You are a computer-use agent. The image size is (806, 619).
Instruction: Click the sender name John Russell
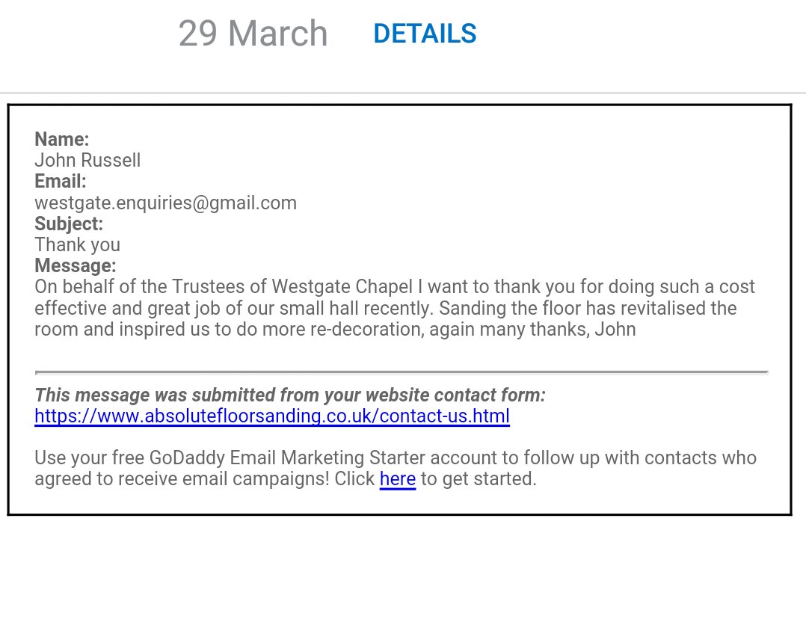pos(87,161)
